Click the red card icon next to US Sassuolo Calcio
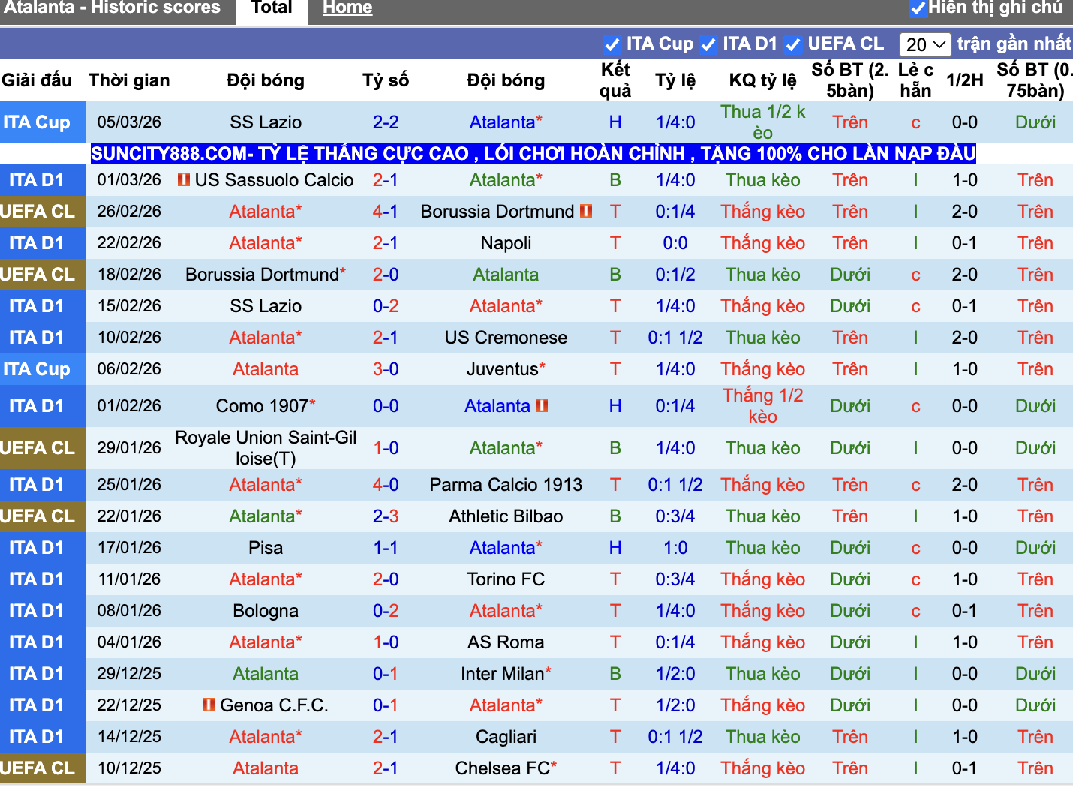The height and width of the screenshot is (788, 1073). 184,180
